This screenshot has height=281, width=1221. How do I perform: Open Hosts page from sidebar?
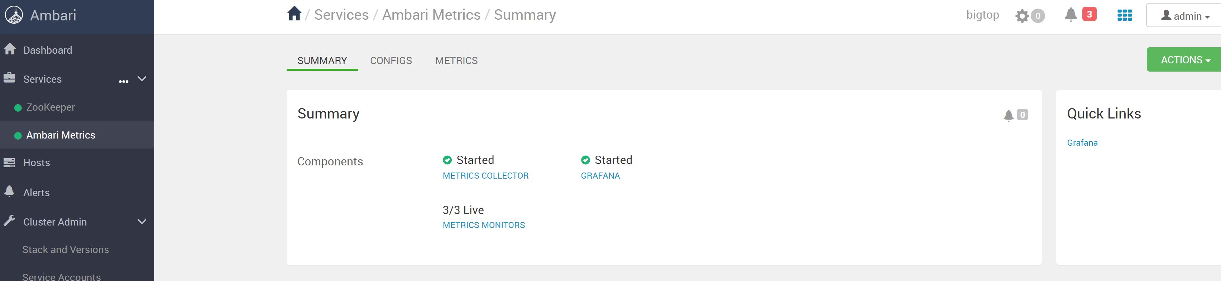point(37,163)
